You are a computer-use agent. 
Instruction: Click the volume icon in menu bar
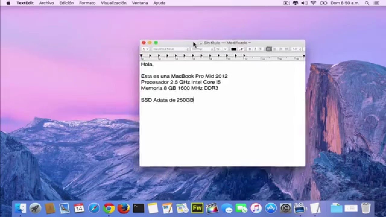pos(304,3)
